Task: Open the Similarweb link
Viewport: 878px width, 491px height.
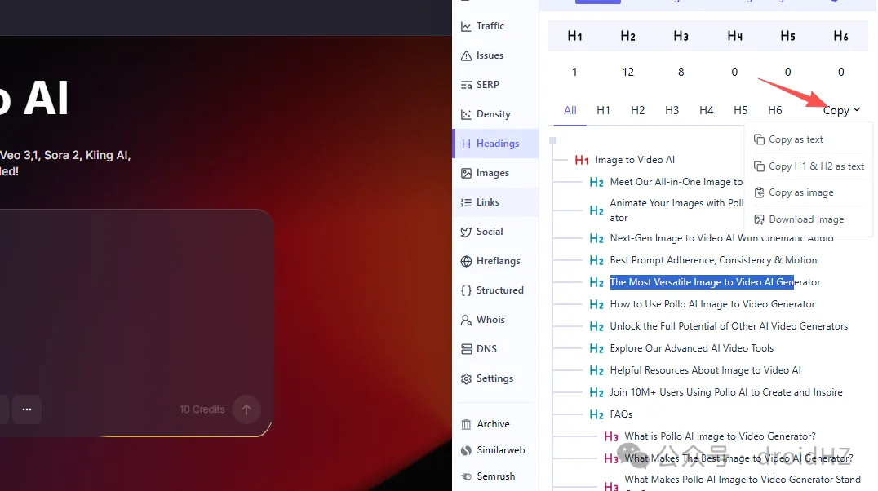Action: pyautogui.click(x=500, y=450)
